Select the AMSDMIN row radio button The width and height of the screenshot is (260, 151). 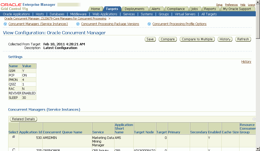(14, 137)
